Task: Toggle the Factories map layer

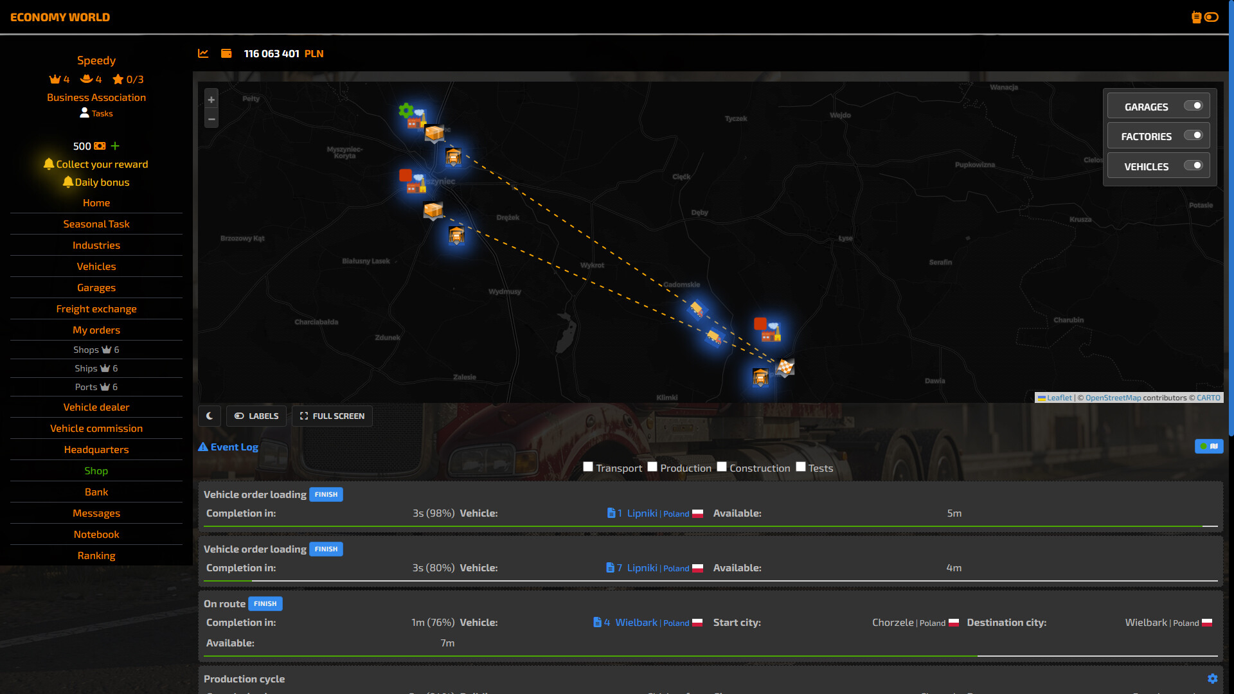Action: tap(1193, 136)
